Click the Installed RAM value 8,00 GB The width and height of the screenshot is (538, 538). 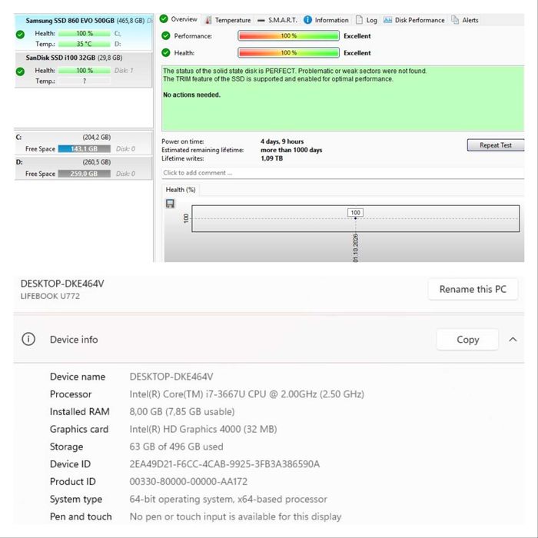tap(182, 411)
